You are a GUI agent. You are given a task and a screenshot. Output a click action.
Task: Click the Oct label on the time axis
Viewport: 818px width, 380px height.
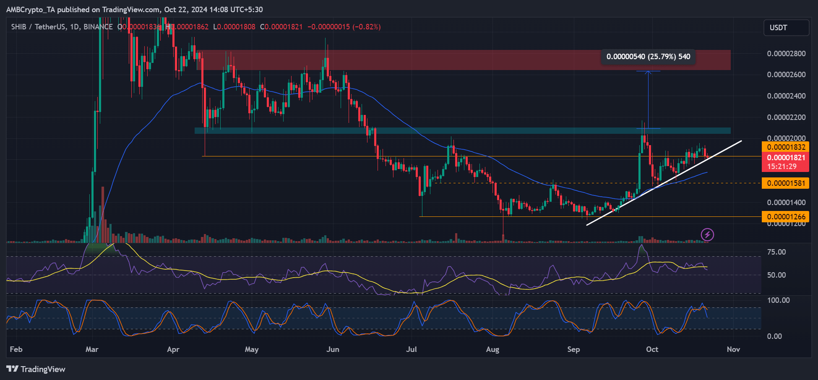click(x=652, y=349)
